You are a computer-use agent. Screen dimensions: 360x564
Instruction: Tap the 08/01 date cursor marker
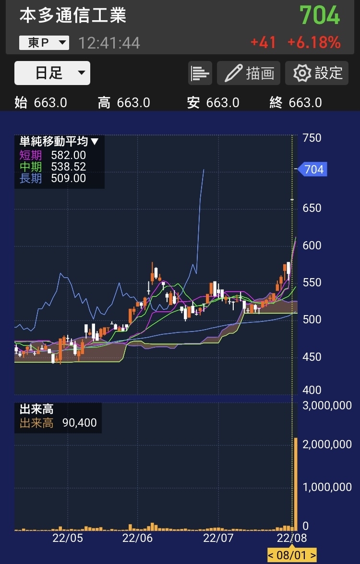292,555
